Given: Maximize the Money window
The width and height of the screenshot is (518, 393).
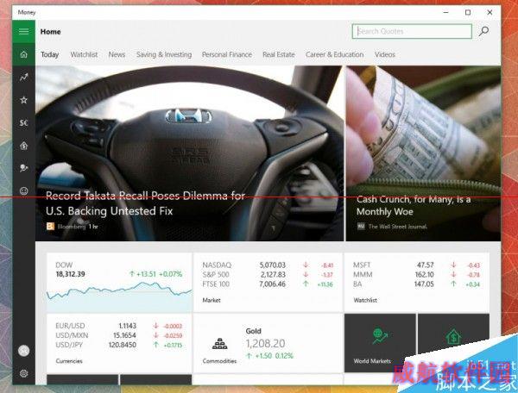Looking at the screenshot, I should pos(468,13).
